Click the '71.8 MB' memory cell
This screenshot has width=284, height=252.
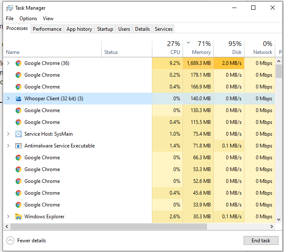(198, 146)
